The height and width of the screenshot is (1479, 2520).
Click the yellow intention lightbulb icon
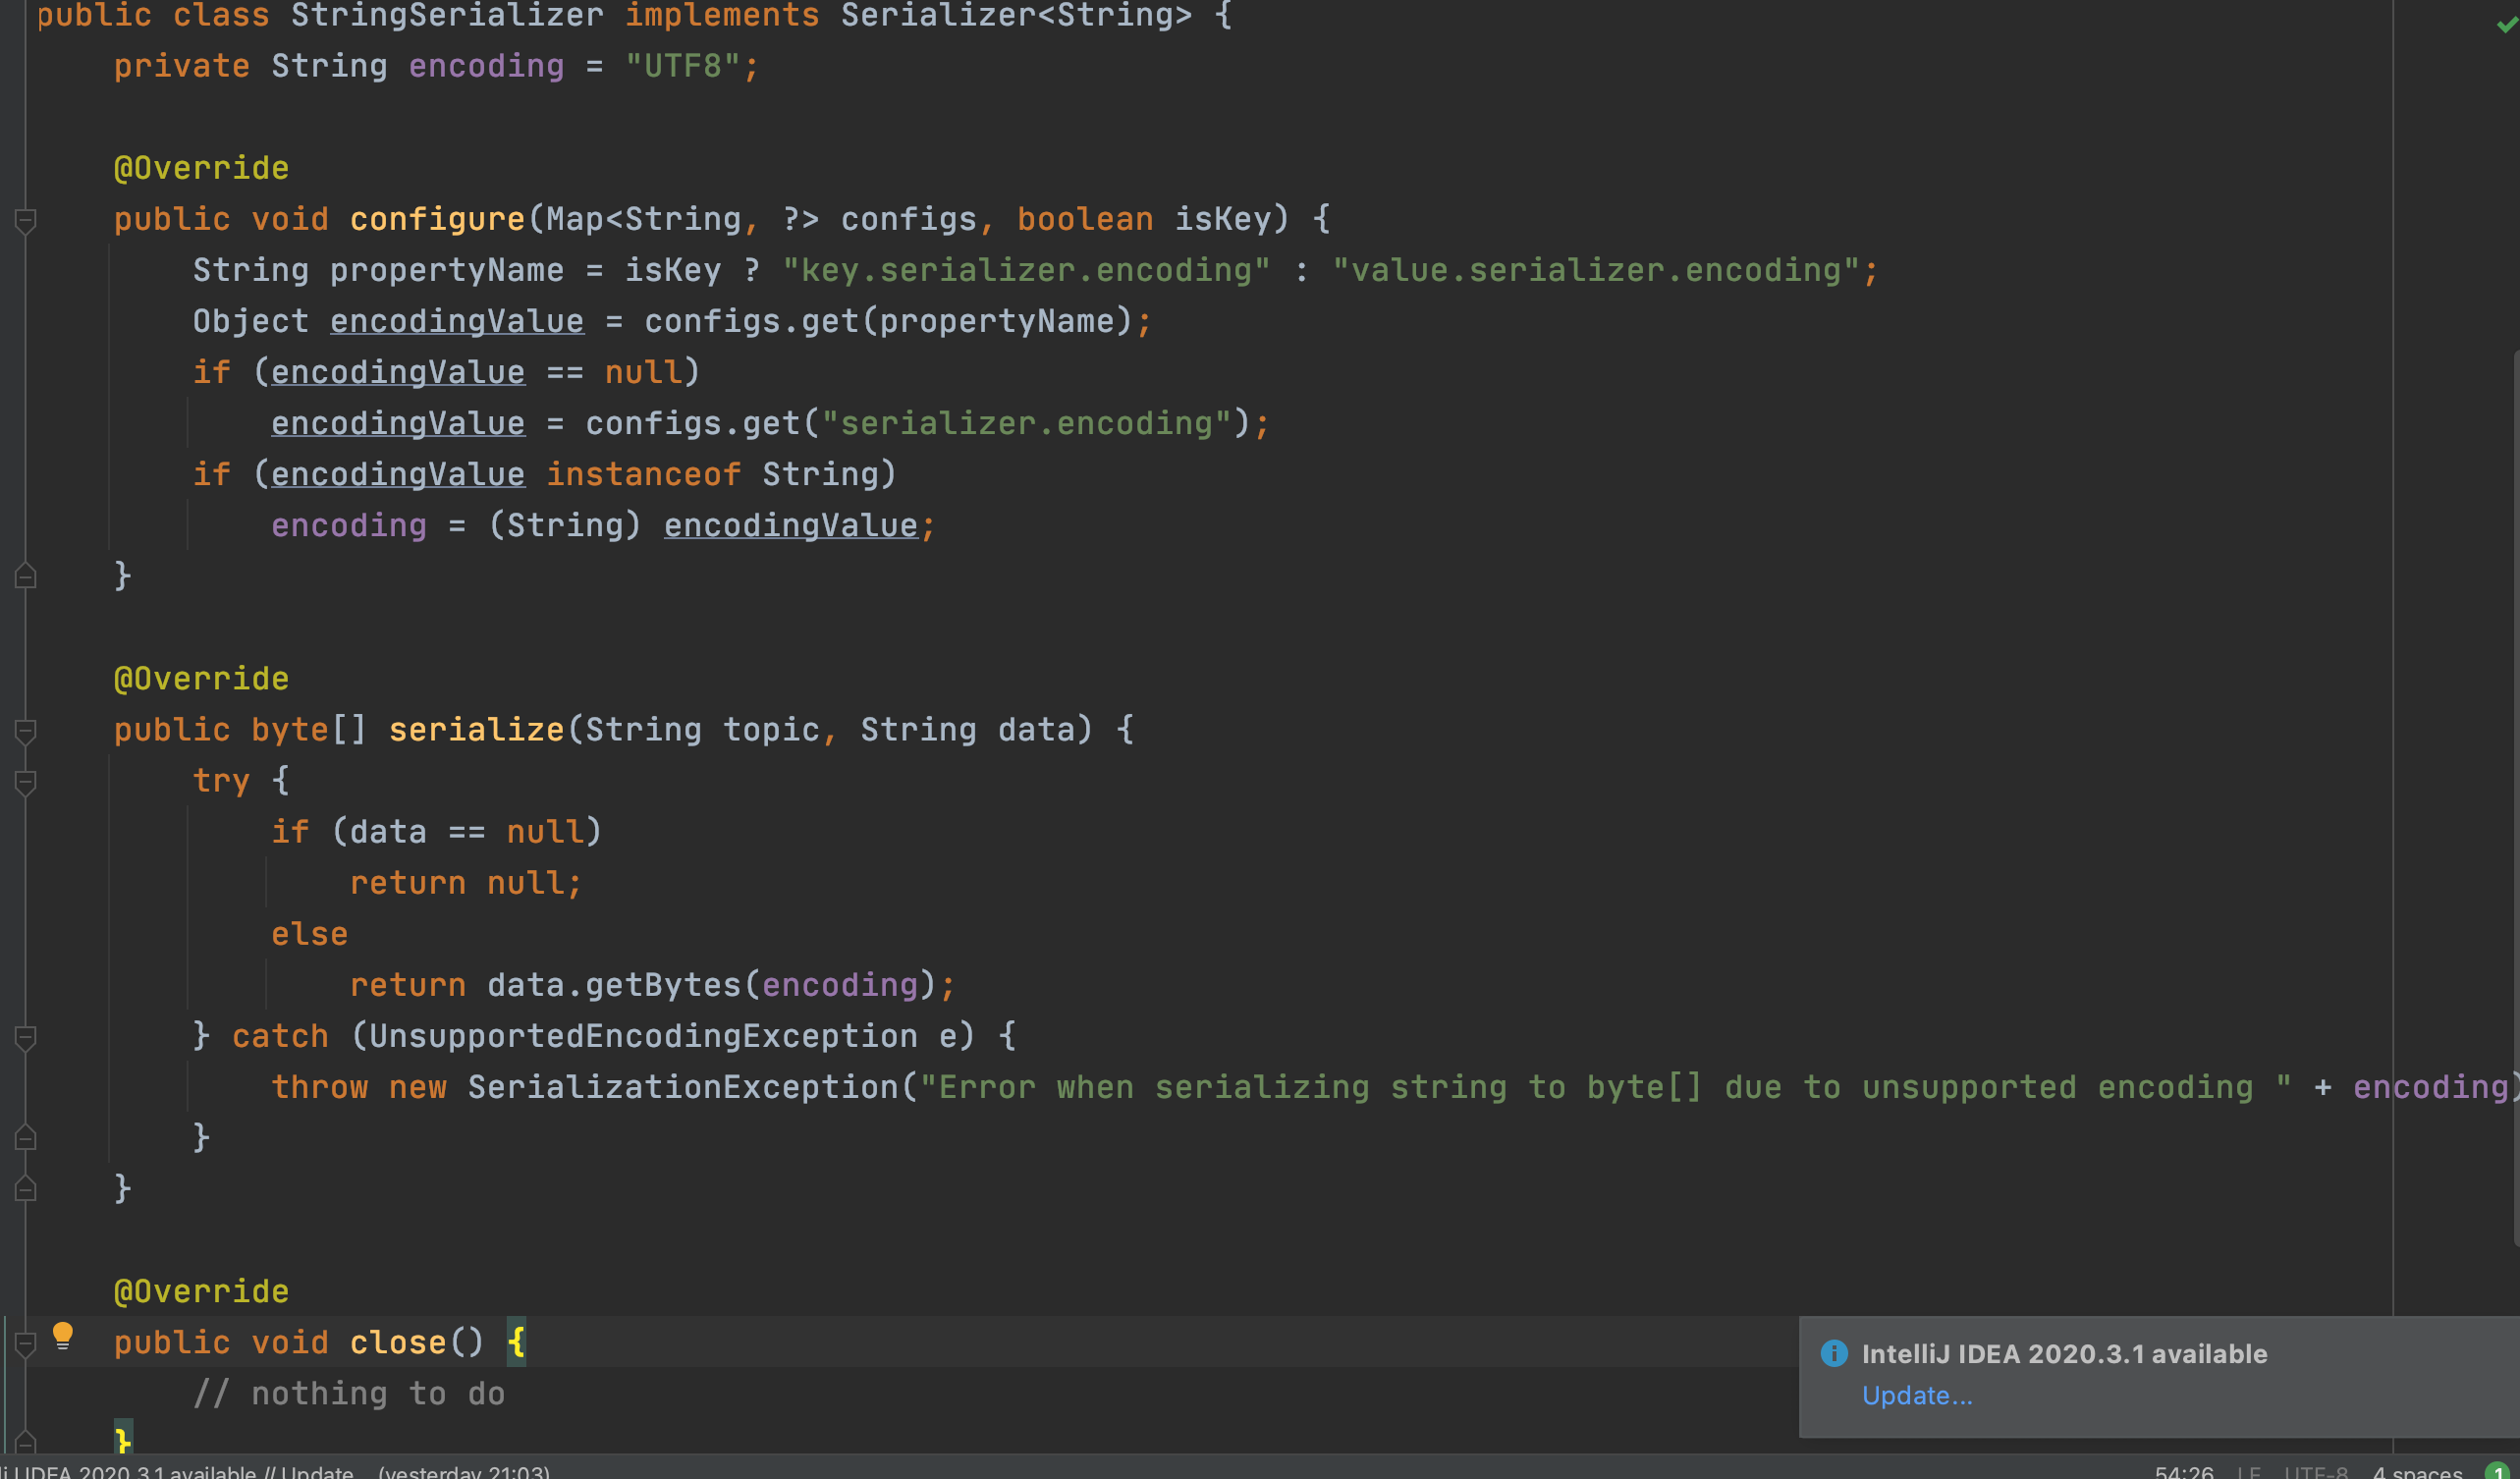coord(62,1335)
